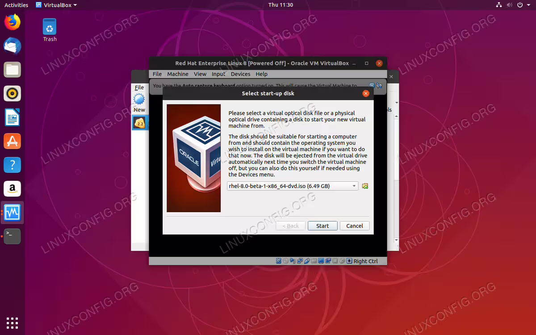Expand the tools dropdown arrow in Manager window
This screenshot has height=335, width=536.
pyautogui.click(x=396, y=102)
